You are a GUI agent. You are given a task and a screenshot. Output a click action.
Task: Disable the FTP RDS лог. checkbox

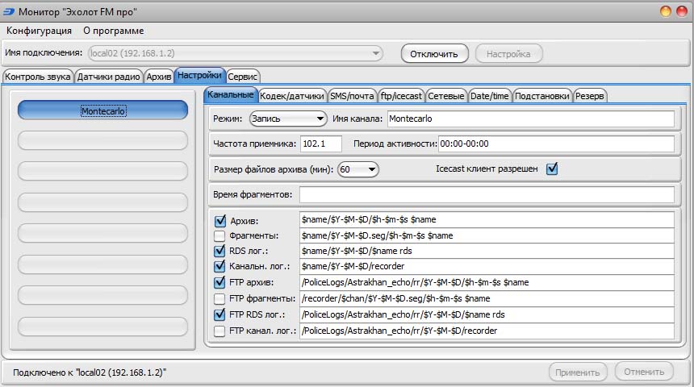(219, 314)
